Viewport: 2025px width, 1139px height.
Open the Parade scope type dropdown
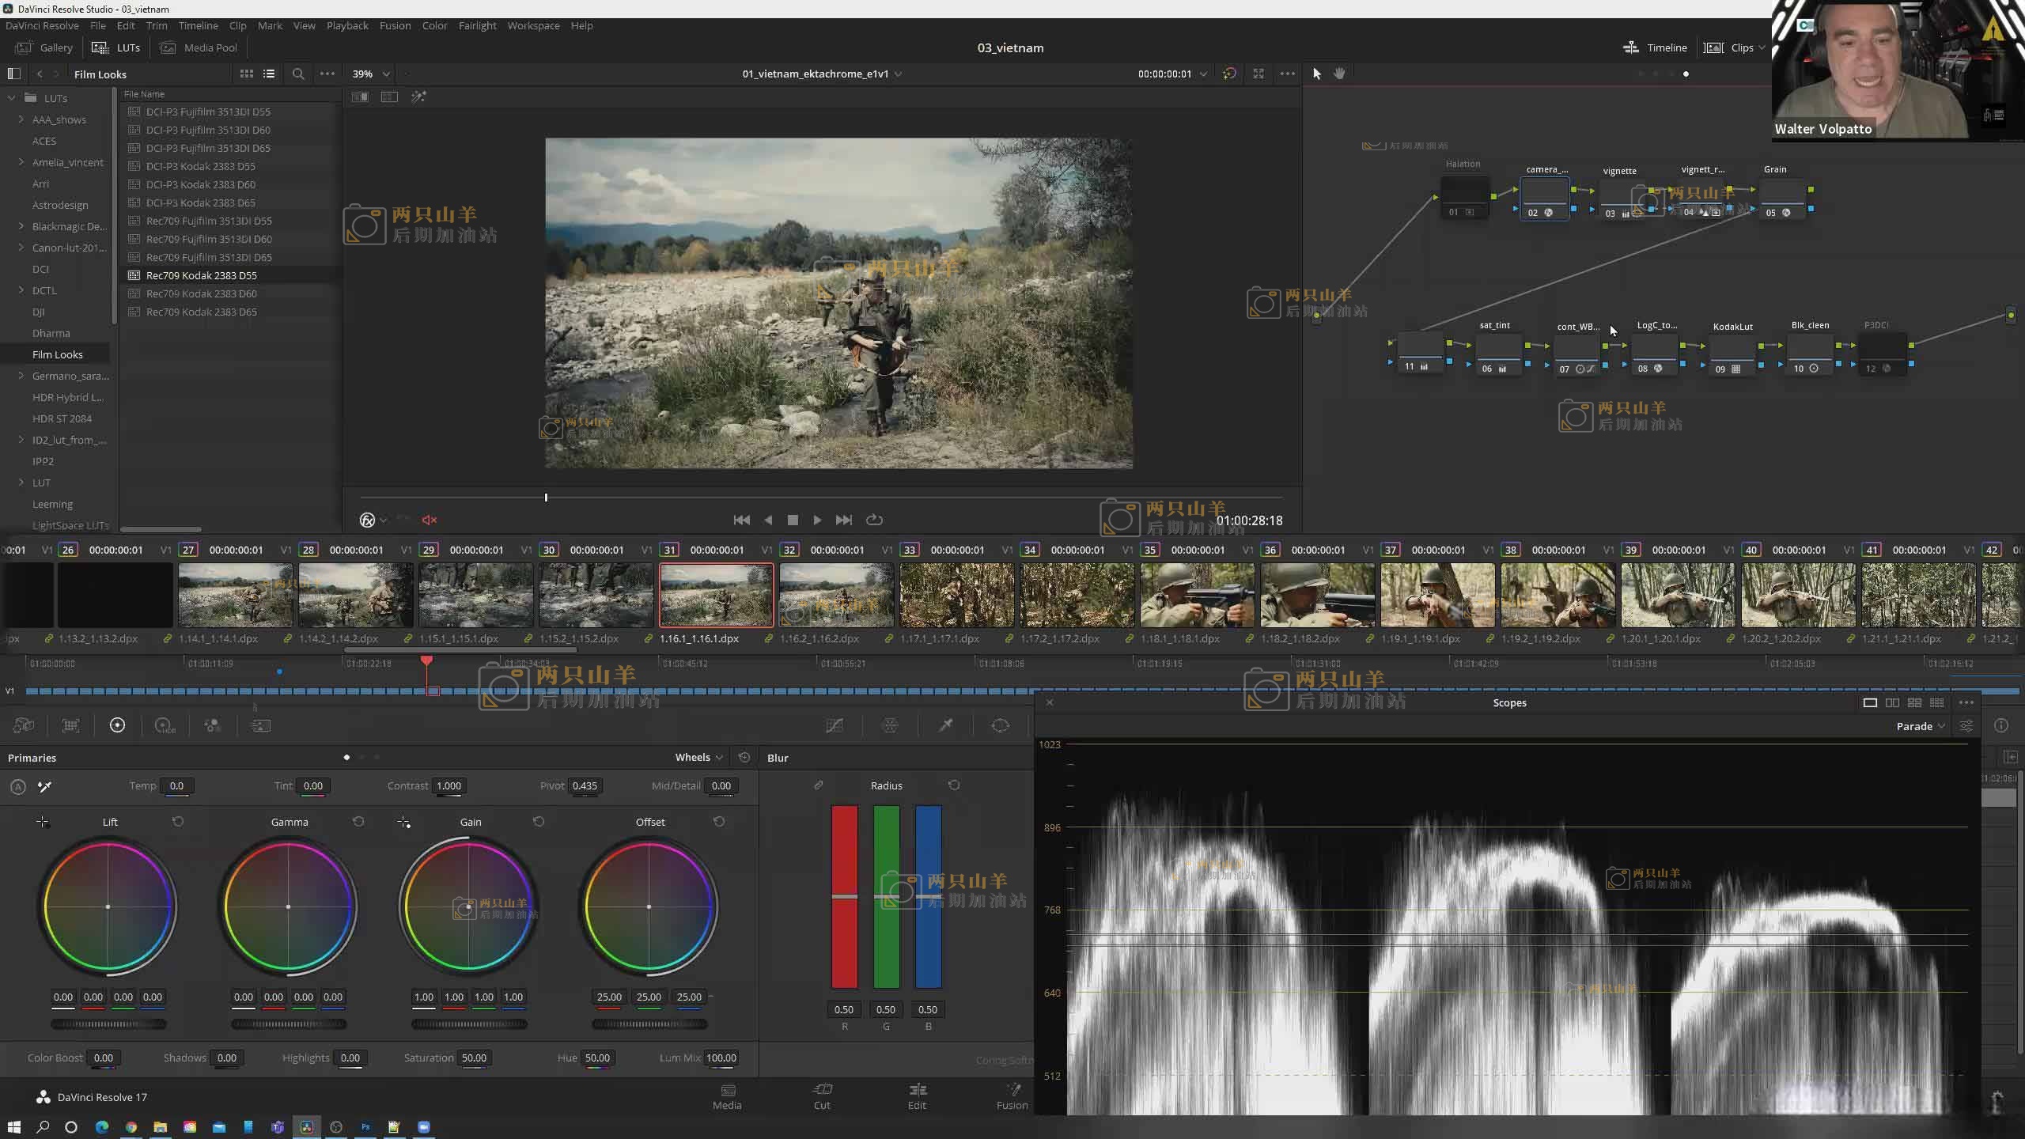pyautogui.click(x=1920, y=726)
